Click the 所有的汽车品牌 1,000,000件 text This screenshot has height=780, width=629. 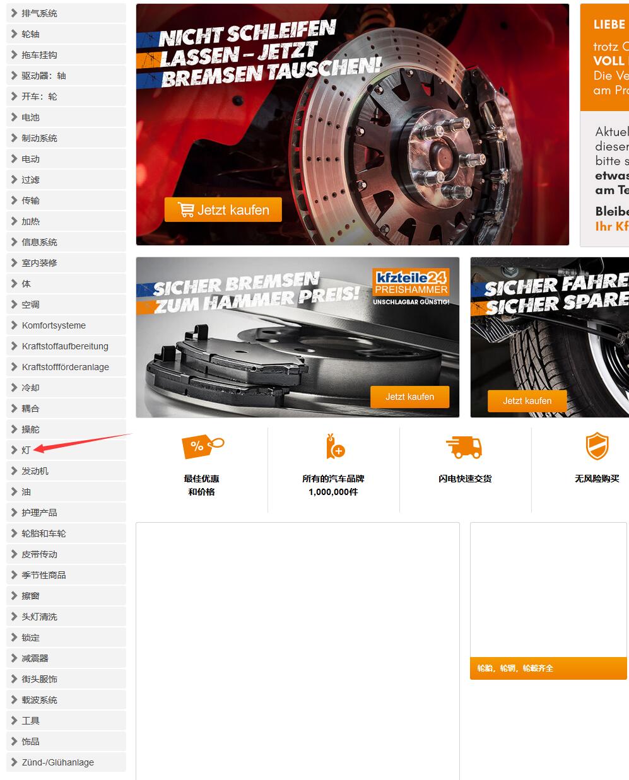coord(333,485)
